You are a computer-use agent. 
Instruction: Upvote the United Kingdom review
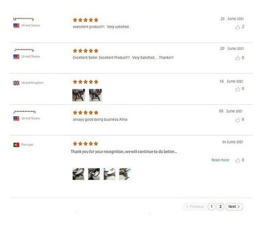coord(238,89)
